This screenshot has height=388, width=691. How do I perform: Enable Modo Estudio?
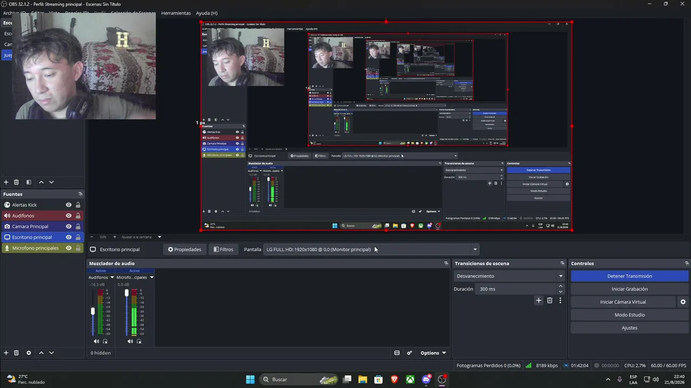coord(629,315)
